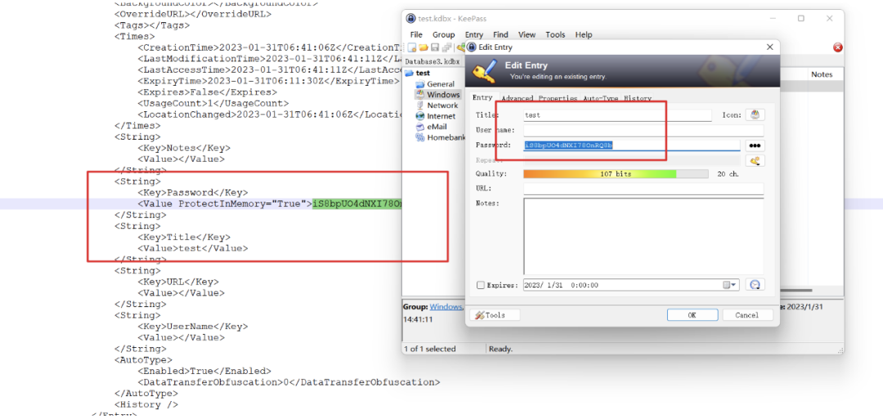Image resolution: width=883 pixels, height=419 pixels.
Task: Click the Cancel button in Edit Entry
Action: (746, 315)
